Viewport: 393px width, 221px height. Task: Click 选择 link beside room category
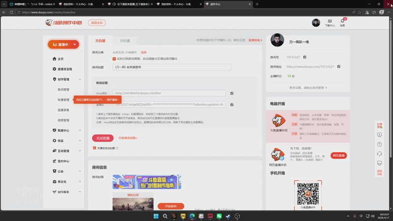pos(143,53)
